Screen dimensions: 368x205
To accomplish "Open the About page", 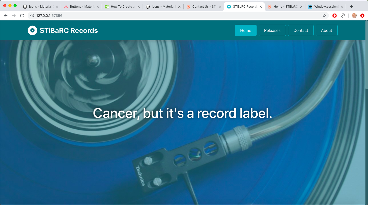I will [x=326, y=30].
